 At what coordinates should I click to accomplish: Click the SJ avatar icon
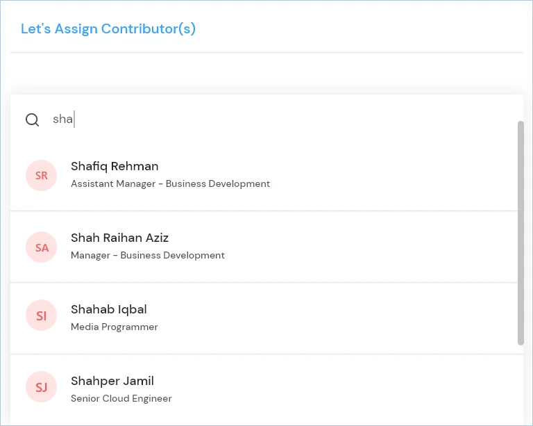point(41,387)
